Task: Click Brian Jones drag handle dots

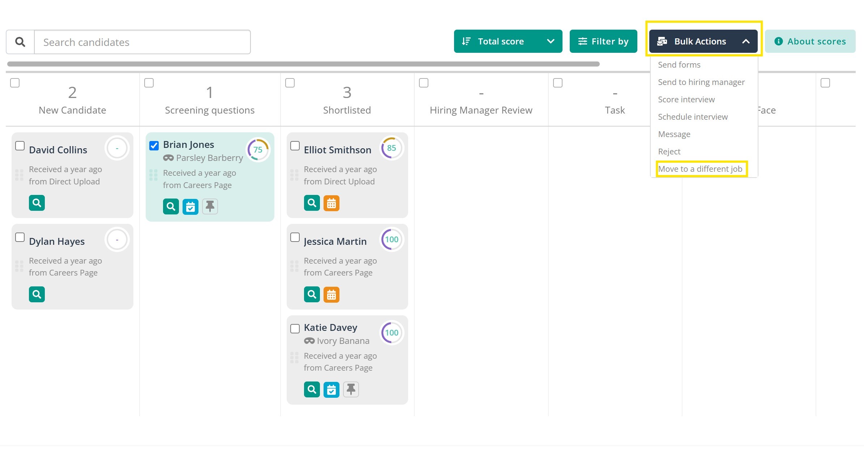Action: (x=153, y=175)
